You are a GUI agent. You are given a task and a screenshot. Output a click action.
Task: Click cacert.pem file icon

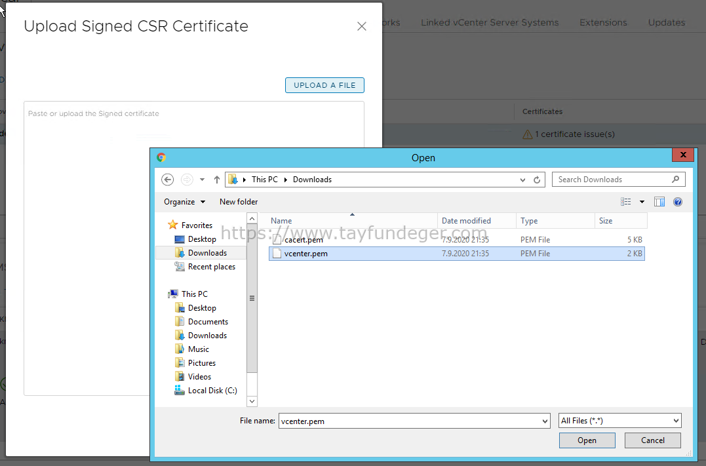click(277, 239)
